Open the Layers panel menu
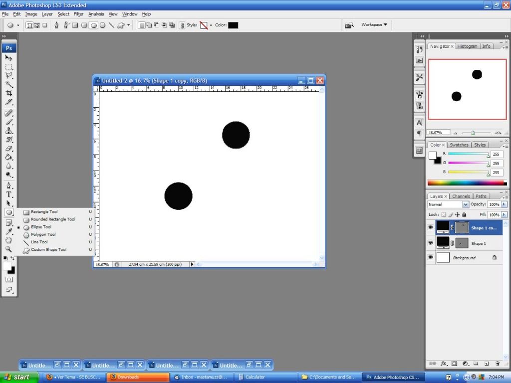The width and height of the screenshot is (511, 383). click(x=506, y=197)
